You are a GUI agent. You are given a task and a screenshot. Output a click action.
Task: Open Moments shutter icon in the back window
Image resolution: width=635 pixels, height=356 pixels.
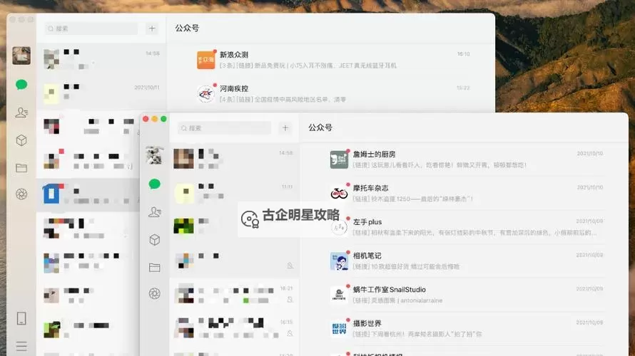click(x=21, y=194)
